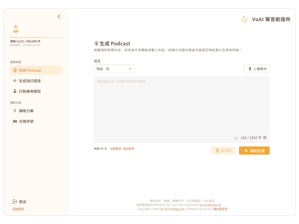
Task: Click the ticket icon for 兌換序號
Action: click(15, 121)
